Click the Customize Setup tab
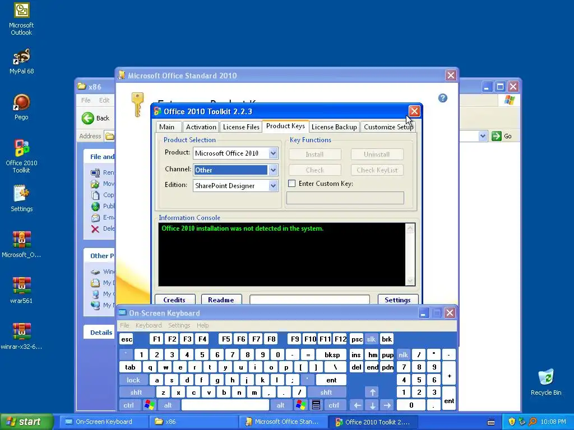The image size is (574, 430). 388,127
